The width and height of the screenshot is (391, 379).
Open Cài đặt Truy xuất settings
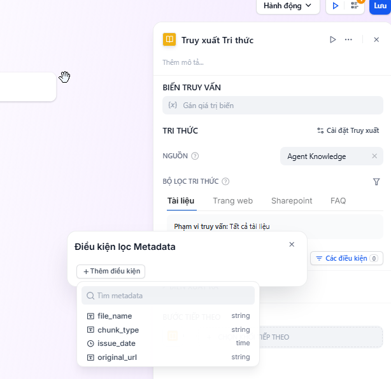click(348, 131)
